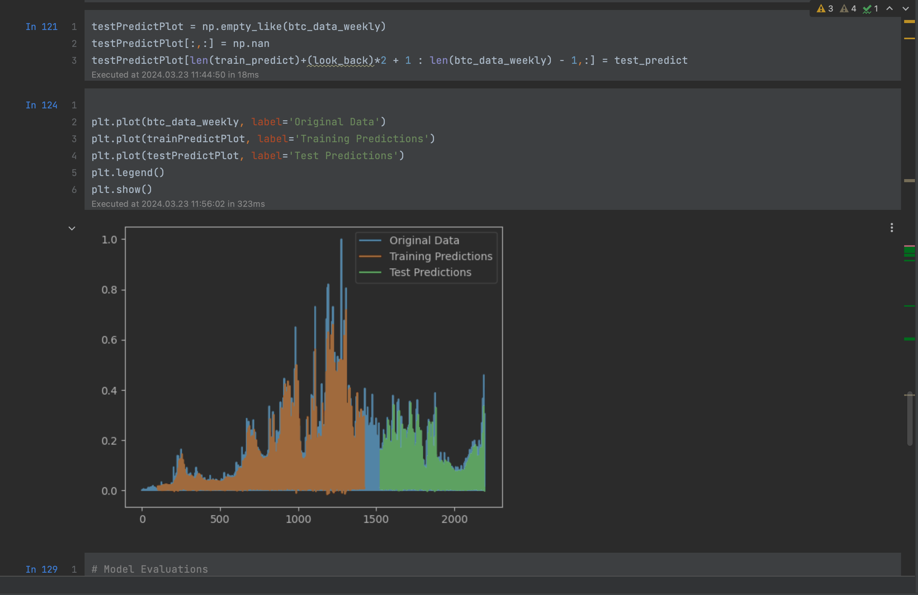Click the vertical scrollbar thumb
The width and height of the screenshot is (918, 595).
click(910, 419)
